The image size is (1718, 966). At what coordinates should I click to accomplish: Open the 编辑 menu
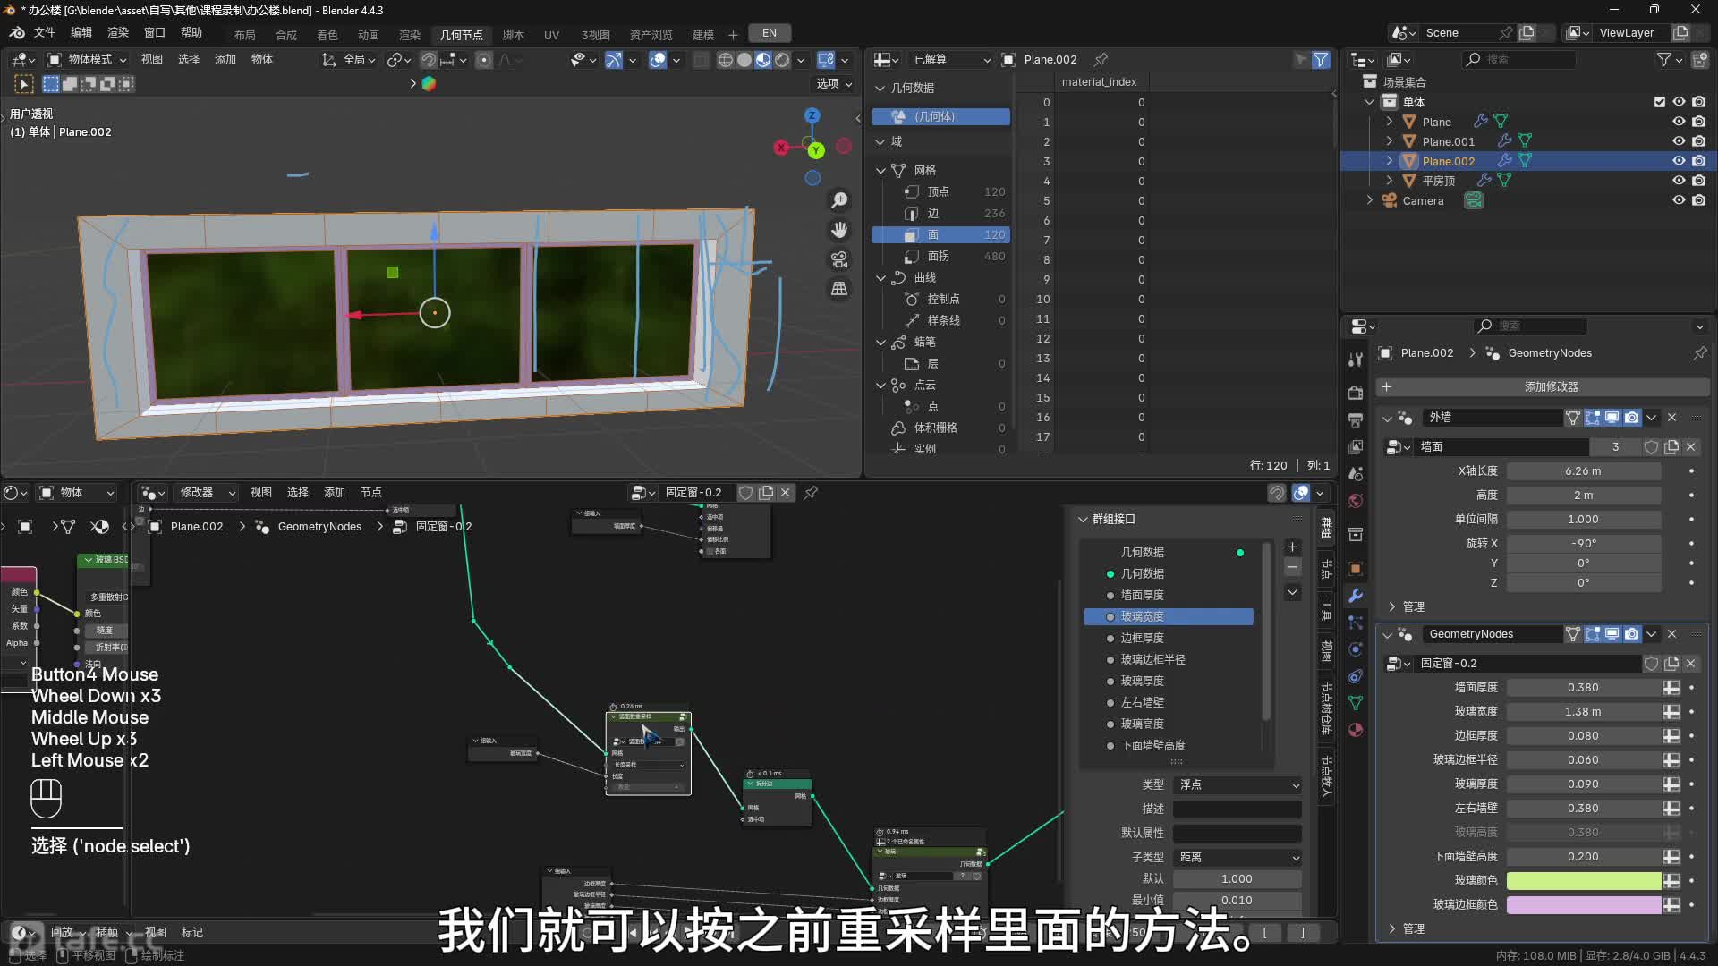81,33
